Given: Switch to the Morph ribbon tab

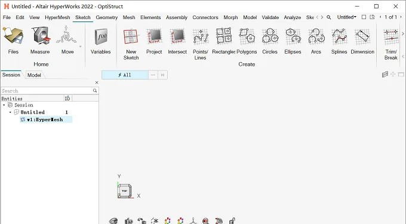Looking at the screenshot, I should point(230,17).
